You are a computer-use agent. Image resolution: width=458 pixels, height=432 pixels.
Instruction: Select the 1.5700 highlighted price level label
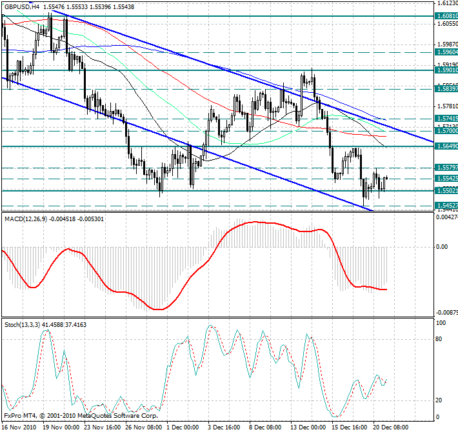point(446,131)
